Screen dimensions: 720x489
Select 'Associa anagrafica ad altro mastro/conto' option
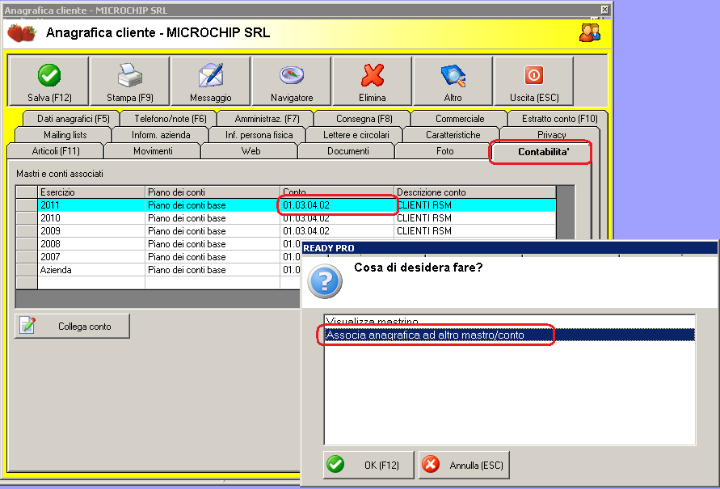(x=510, y=335)
